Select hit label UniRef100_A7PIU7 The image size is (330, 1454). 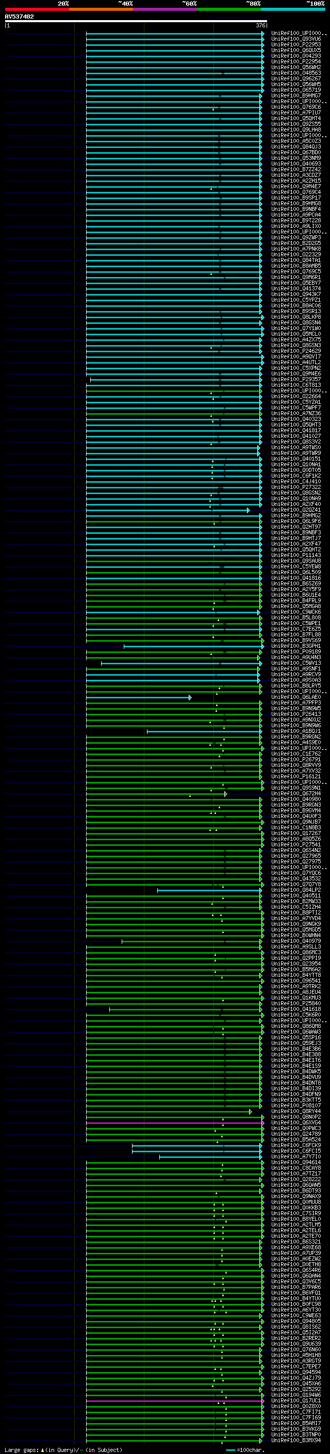click(296, 113)
